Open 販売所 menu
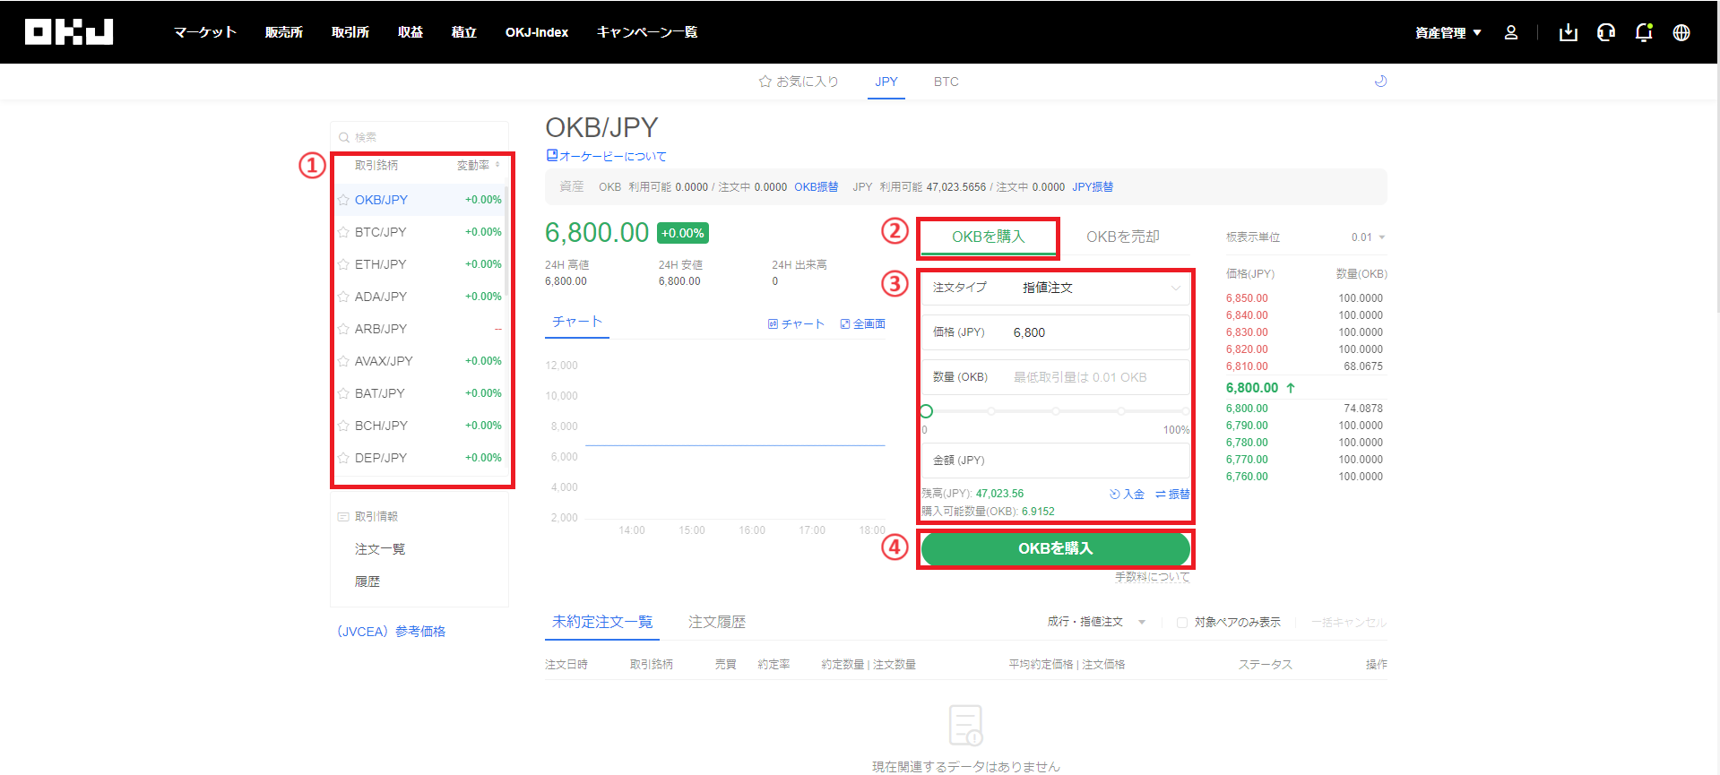The width and height of the screenshot is (1720, 775). (x=284, y=32)
